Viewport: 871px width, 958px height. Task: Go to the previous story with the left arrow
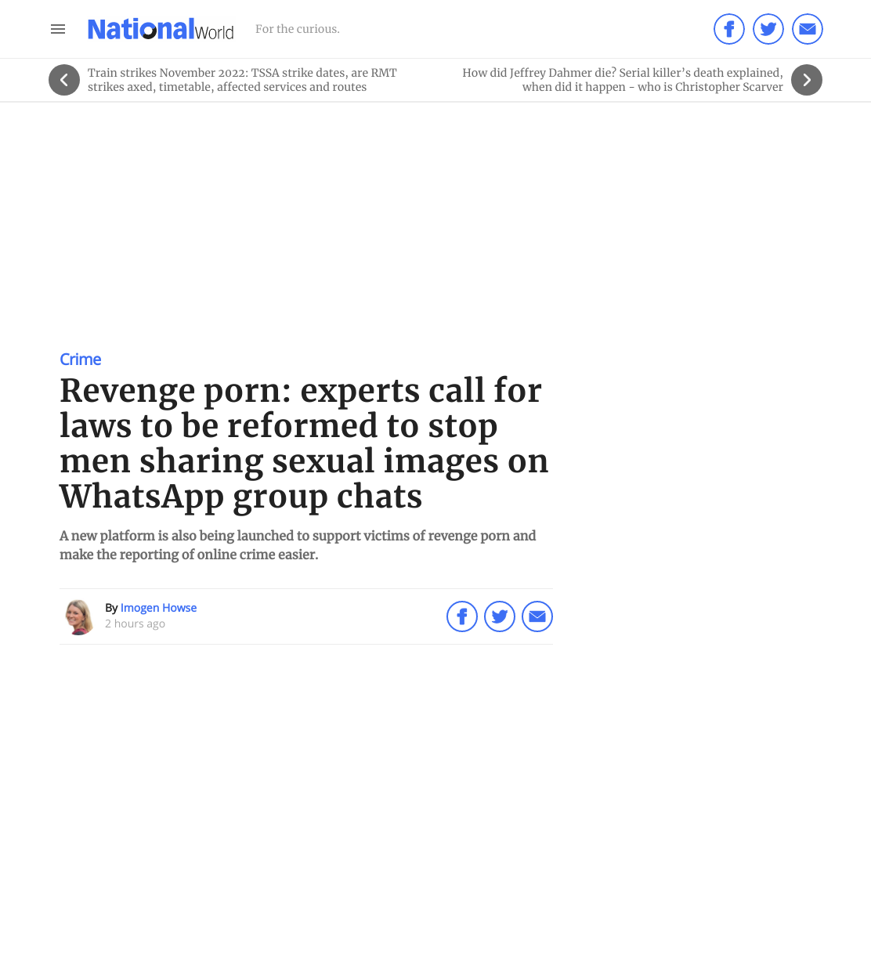point(64,80)
